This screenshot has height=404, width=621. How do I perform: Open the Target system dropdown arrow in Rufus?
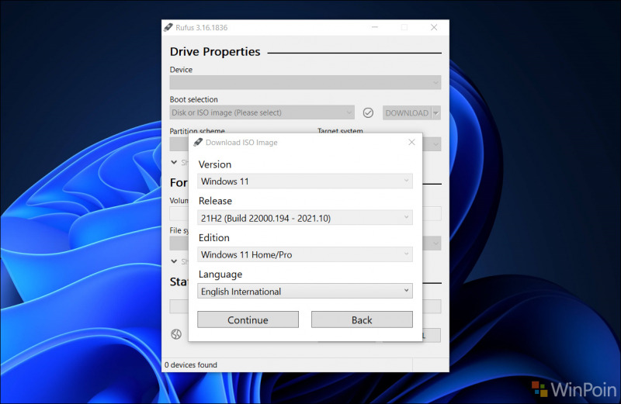[435, 144]
